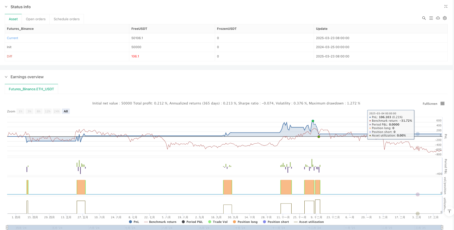Viewport: 454px width, 230px height.
Task: Open the chart hamburger export menu
Action: point(442,104)
